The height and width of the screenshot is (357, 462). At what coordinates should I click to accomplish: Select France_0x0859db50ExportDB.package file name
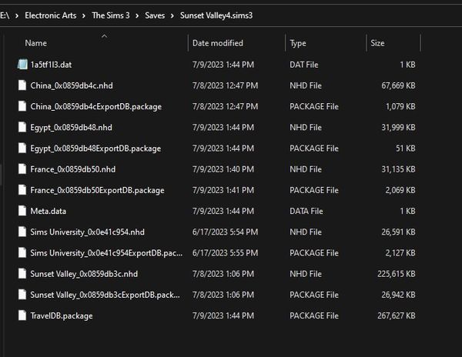(x=97, y=190)
